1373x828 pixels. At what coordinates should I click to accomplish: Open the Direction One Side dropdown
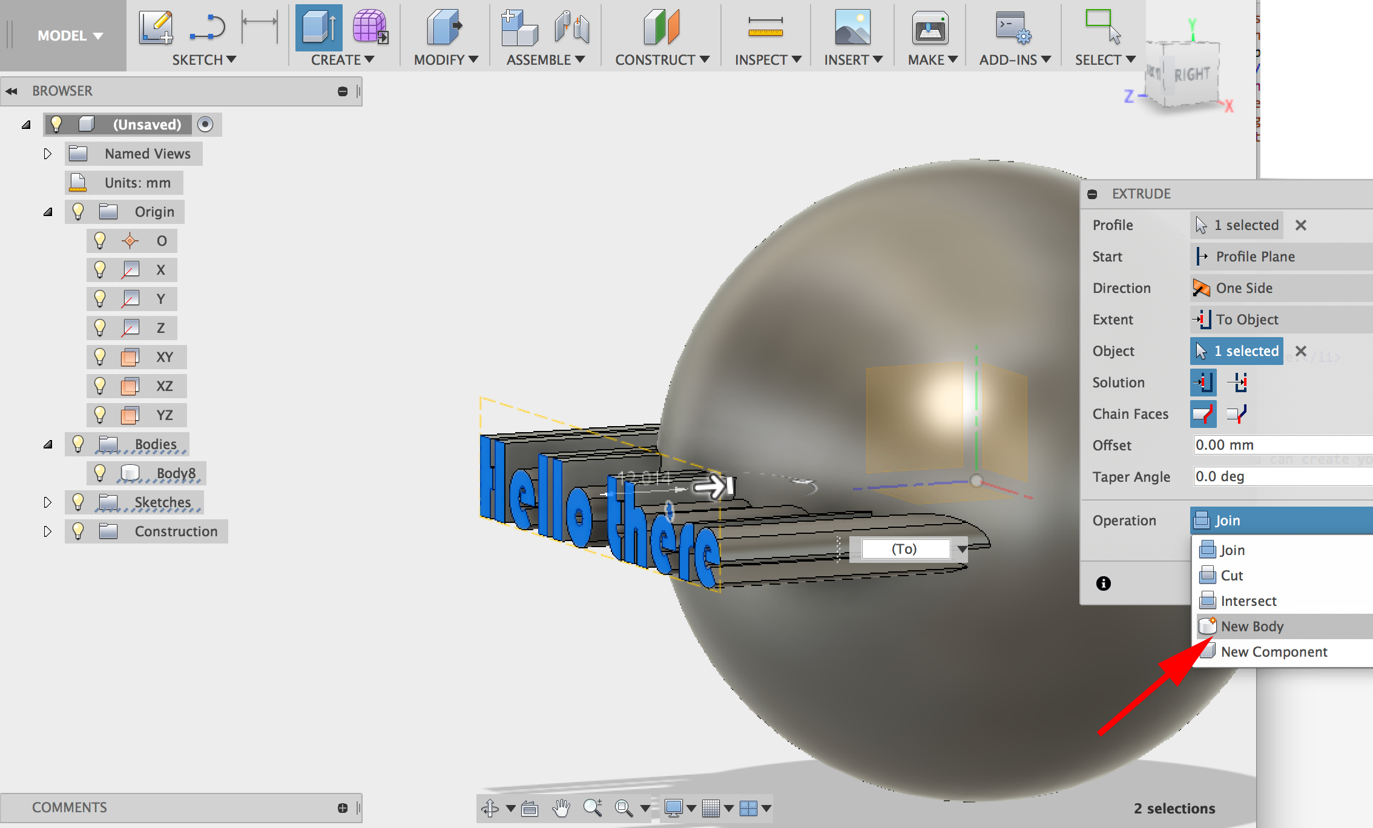1281,288
